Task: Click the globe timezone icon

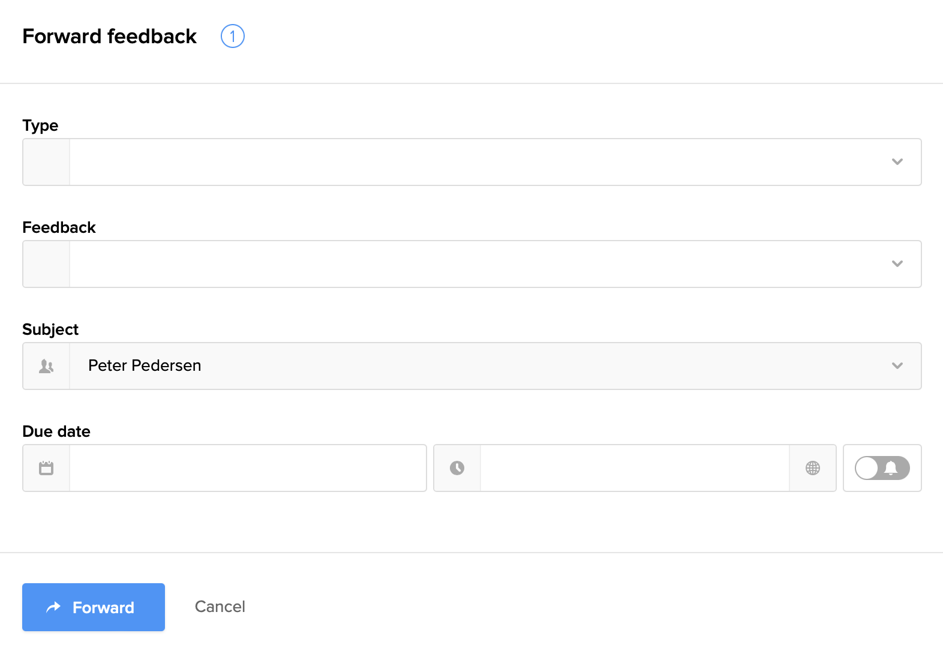Action: click(813, 468)
